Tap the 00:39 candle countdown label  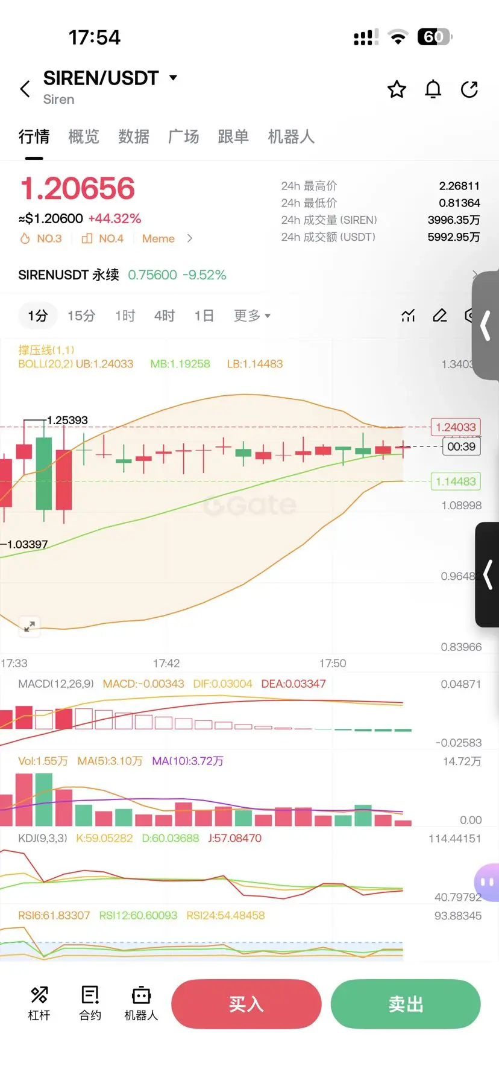[461, 446]
